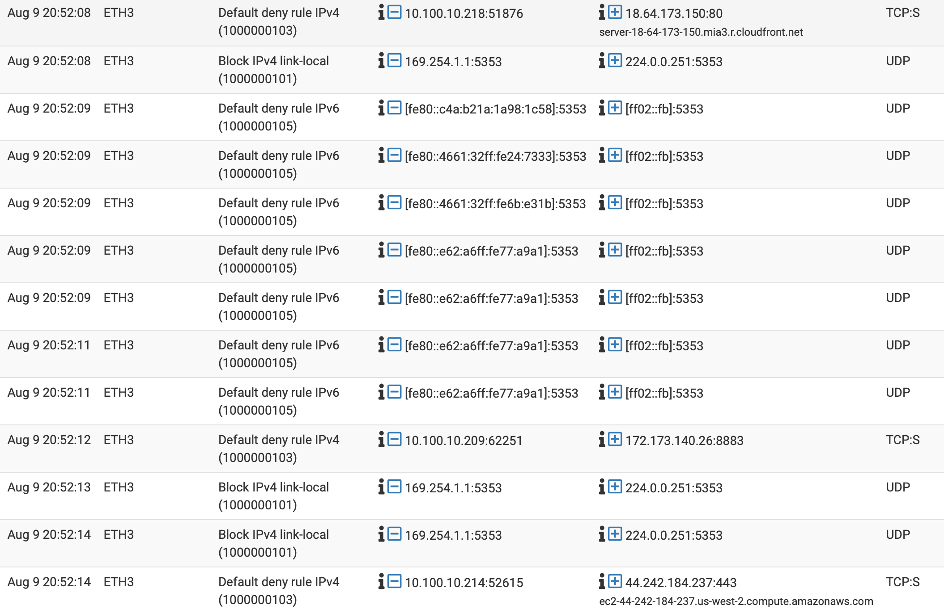Click plus icon on 20:52:13 row 224.0.0.251 destination

615,487
